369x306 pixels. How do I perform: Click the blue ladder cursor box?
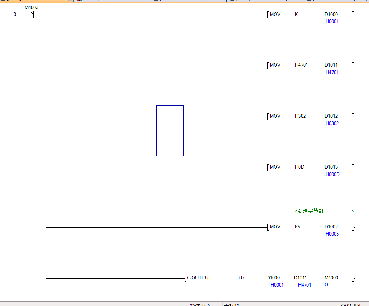(170, 131)
